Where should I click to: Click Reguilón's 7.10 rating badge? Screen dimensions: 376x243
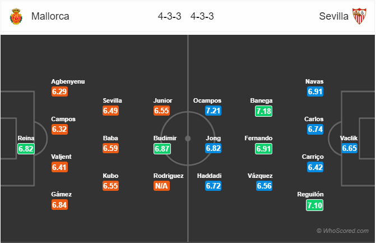tap(314, 205)
